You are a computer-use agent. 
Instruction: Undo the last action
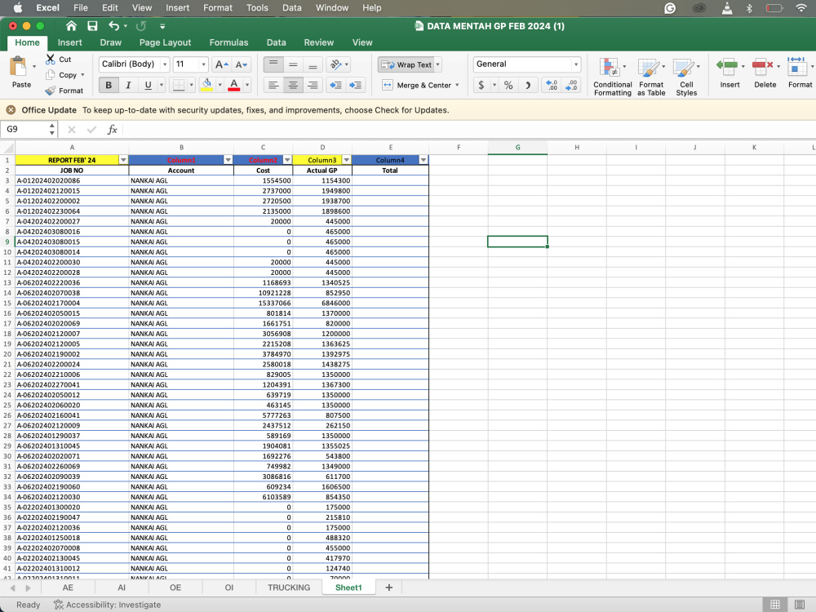click(x=114, y=26)
